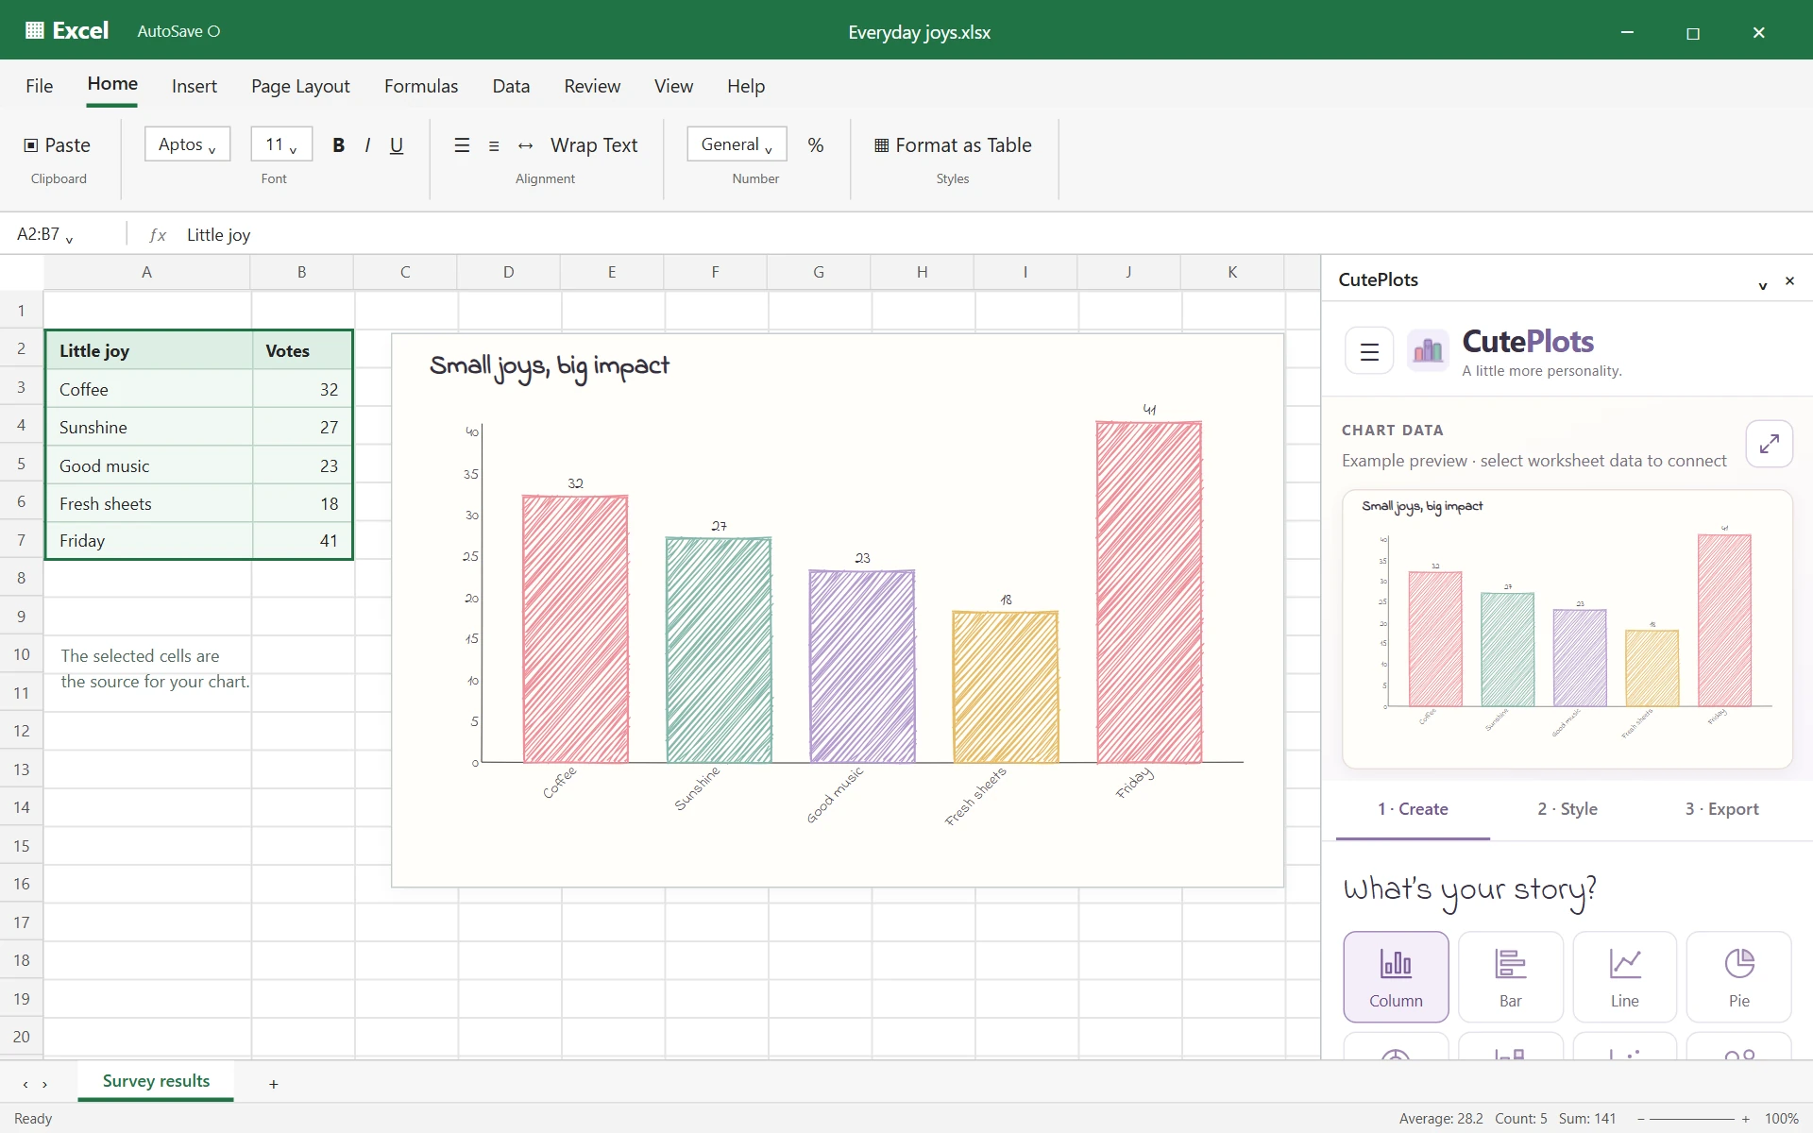Click the zoom slider track
The width and height of the screenshot is (1813, 1133).
point(1693,1119)
